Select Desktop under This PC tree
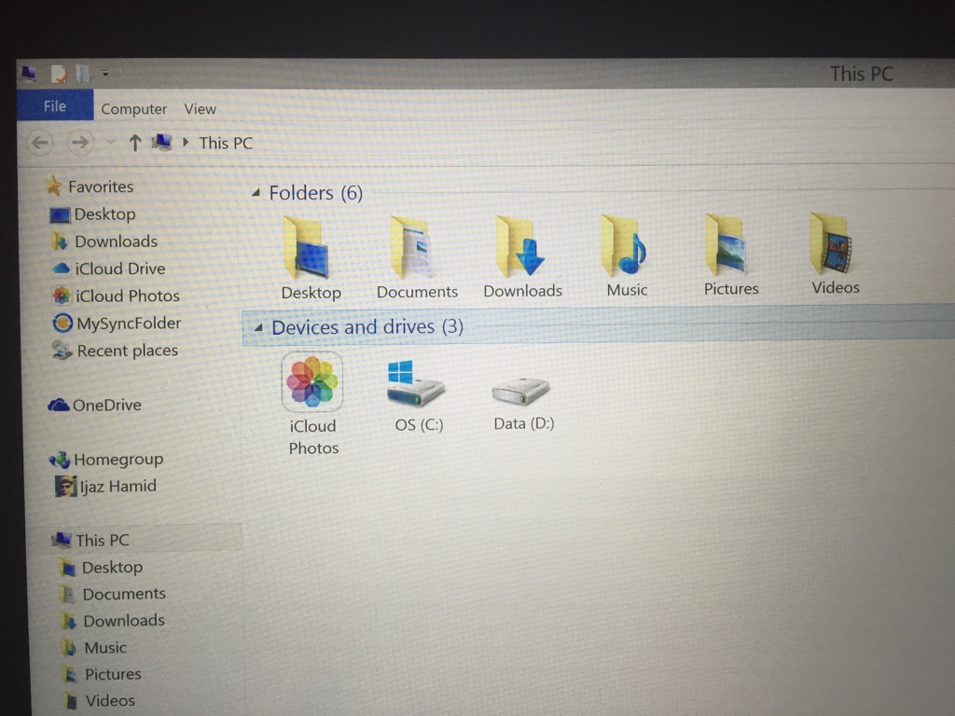Image resolution: width=955 pixels, height=716 pixels. point(112,567)
